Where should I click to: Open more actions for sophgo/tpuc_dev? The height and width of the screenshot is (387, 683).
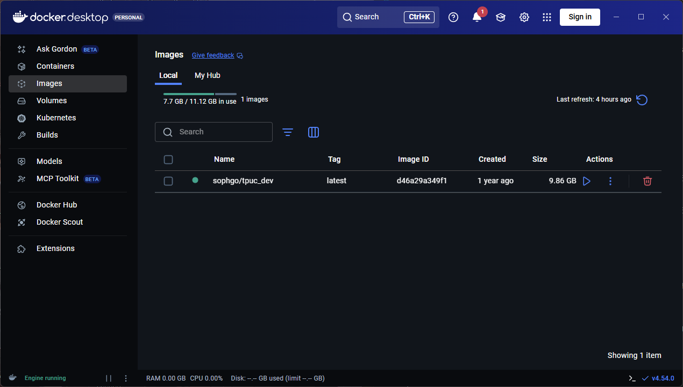click(610, 181)
